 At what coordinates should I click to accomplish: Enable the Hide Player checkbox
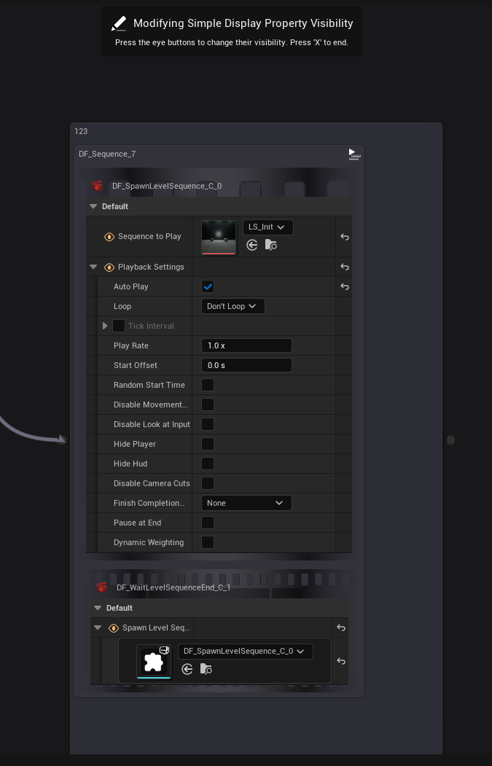click(x=208, y=444)
